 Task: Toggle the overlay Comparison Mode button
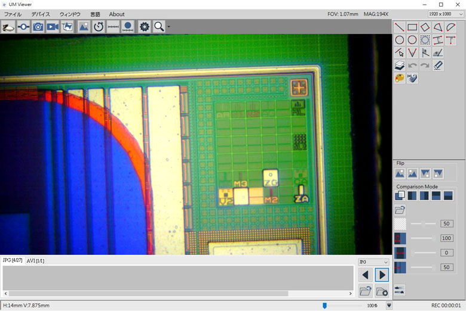pos(400,195)
